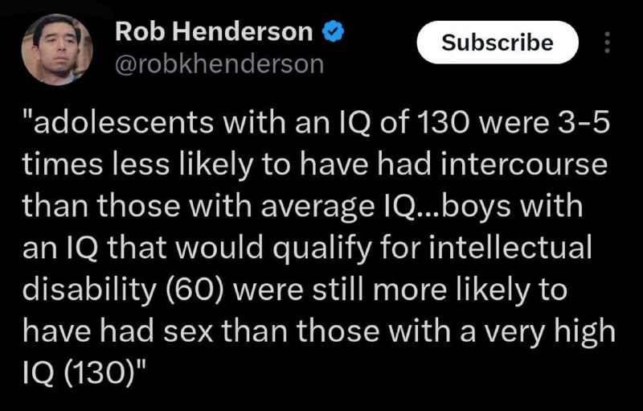643x411 pixels.
Task: Click the words "very high" in the tweet
Action: point(551,332)
